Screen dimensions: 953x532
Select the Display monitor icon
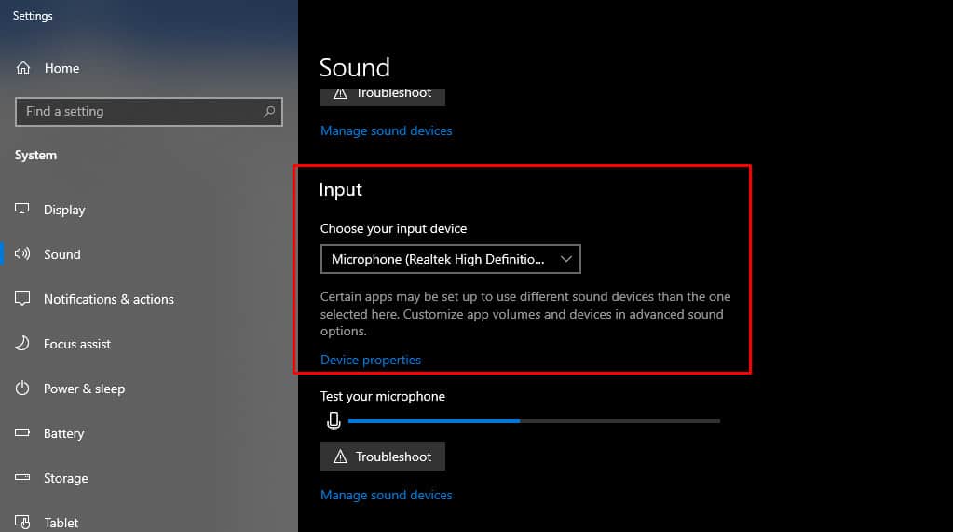(21, 209)
